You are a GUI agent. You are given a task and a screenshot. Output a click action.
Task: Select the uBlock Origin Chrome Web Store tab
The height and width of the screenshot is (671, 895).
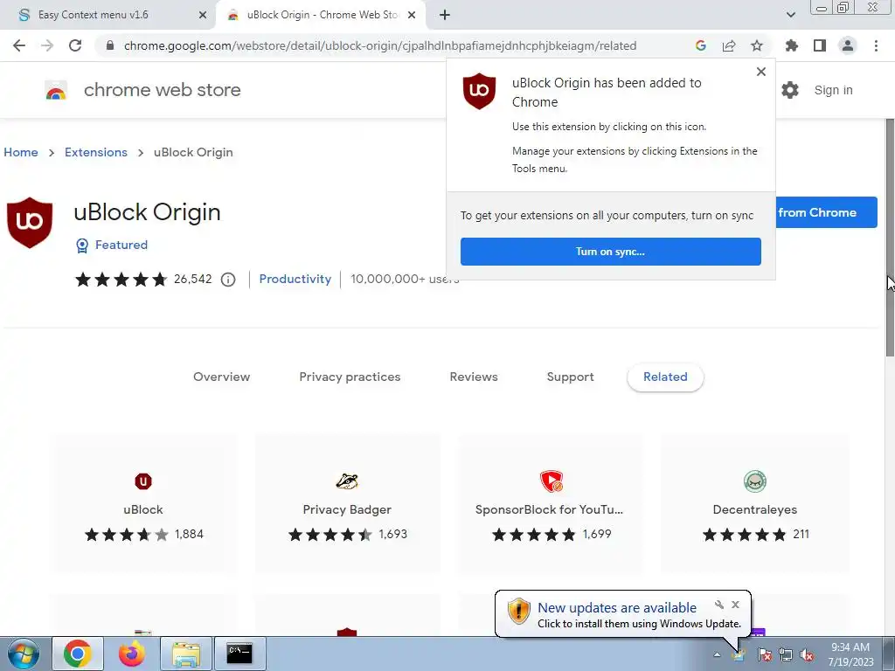[x=322, y=15]
